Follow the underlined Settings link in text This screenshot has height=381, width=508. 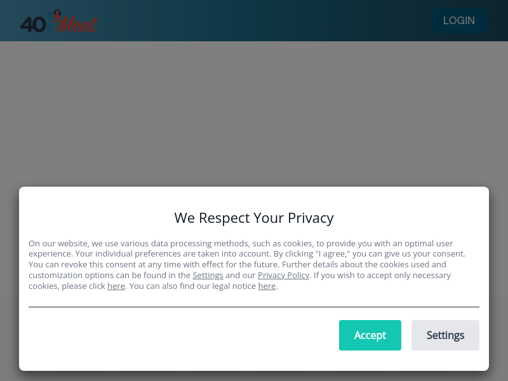point(208,275)
